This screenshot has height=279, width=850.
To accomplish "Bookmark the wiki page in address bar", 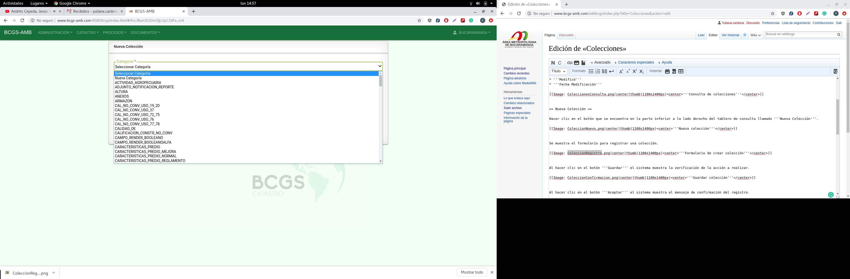I will click(772, 13).
